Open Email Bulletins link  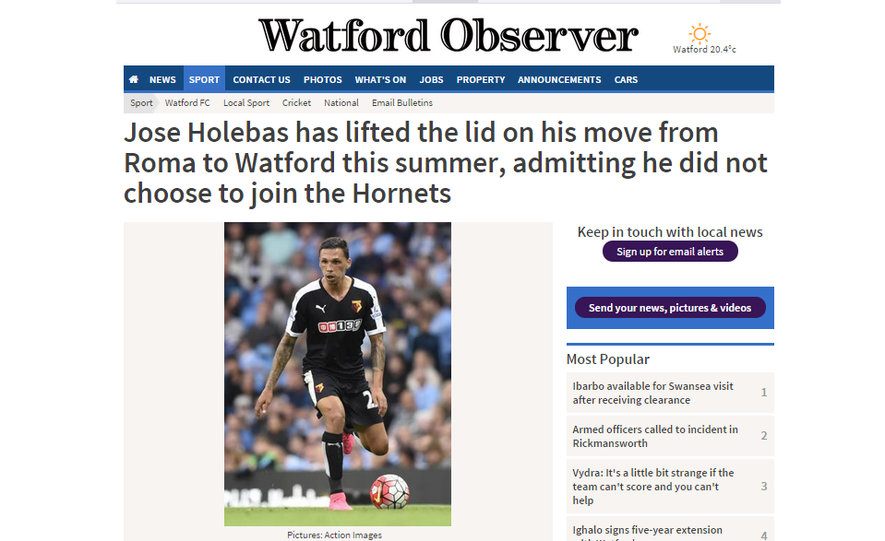click(401, 102)
